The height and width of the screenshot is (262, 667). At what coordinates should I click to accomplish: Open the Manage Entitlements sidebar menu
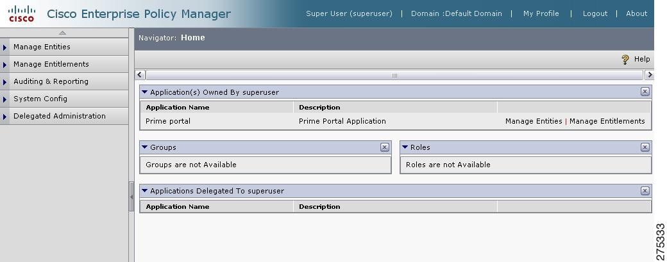coord(64,64)
